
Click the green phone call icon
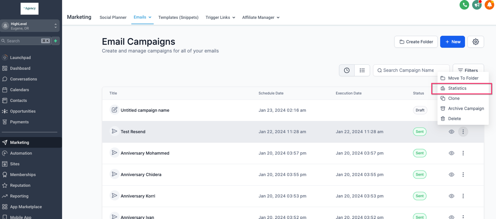click(x=464, y=5)
